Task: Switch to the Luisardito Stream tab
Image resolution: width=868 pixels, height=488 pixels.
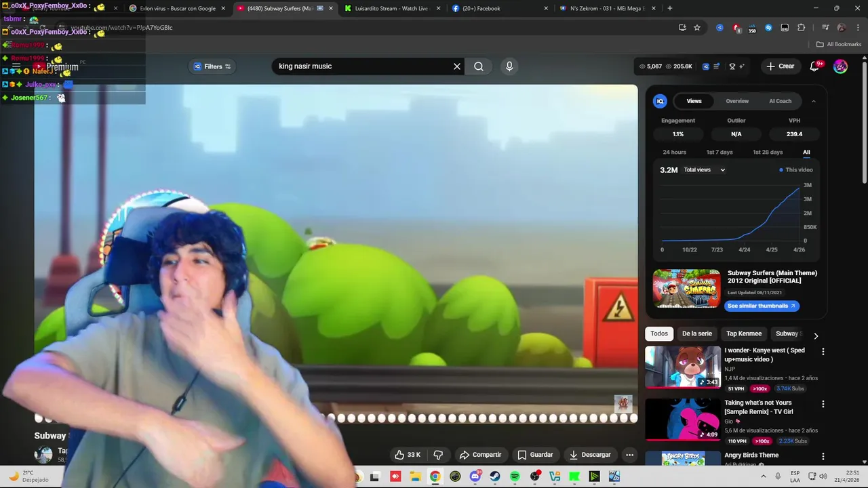Action: tap(392, 8)
